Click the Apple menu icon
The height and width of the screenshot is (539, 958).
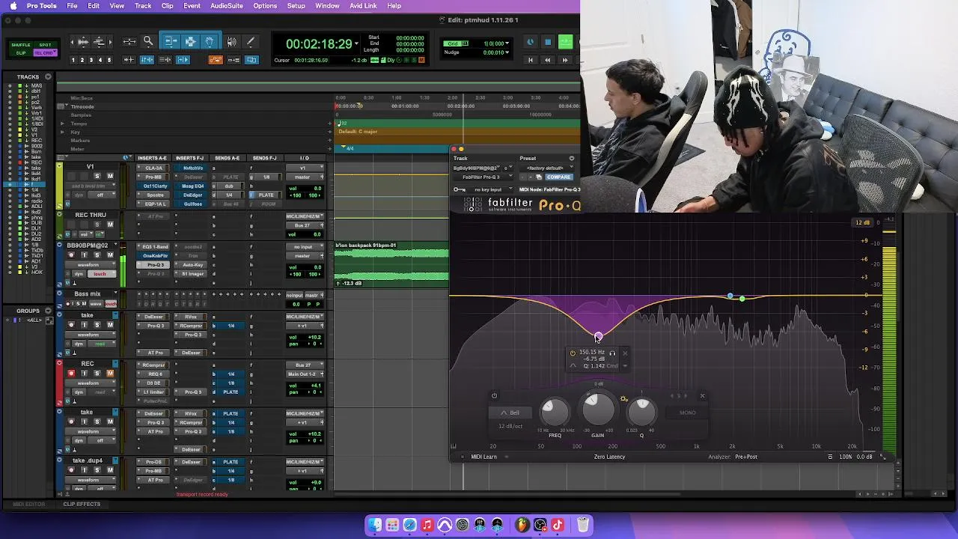click(13, 6)
